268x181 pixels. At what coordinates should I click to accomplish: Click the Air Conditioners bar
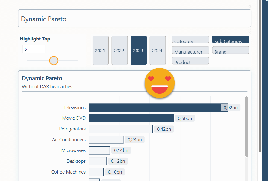[x=106, y=140]
